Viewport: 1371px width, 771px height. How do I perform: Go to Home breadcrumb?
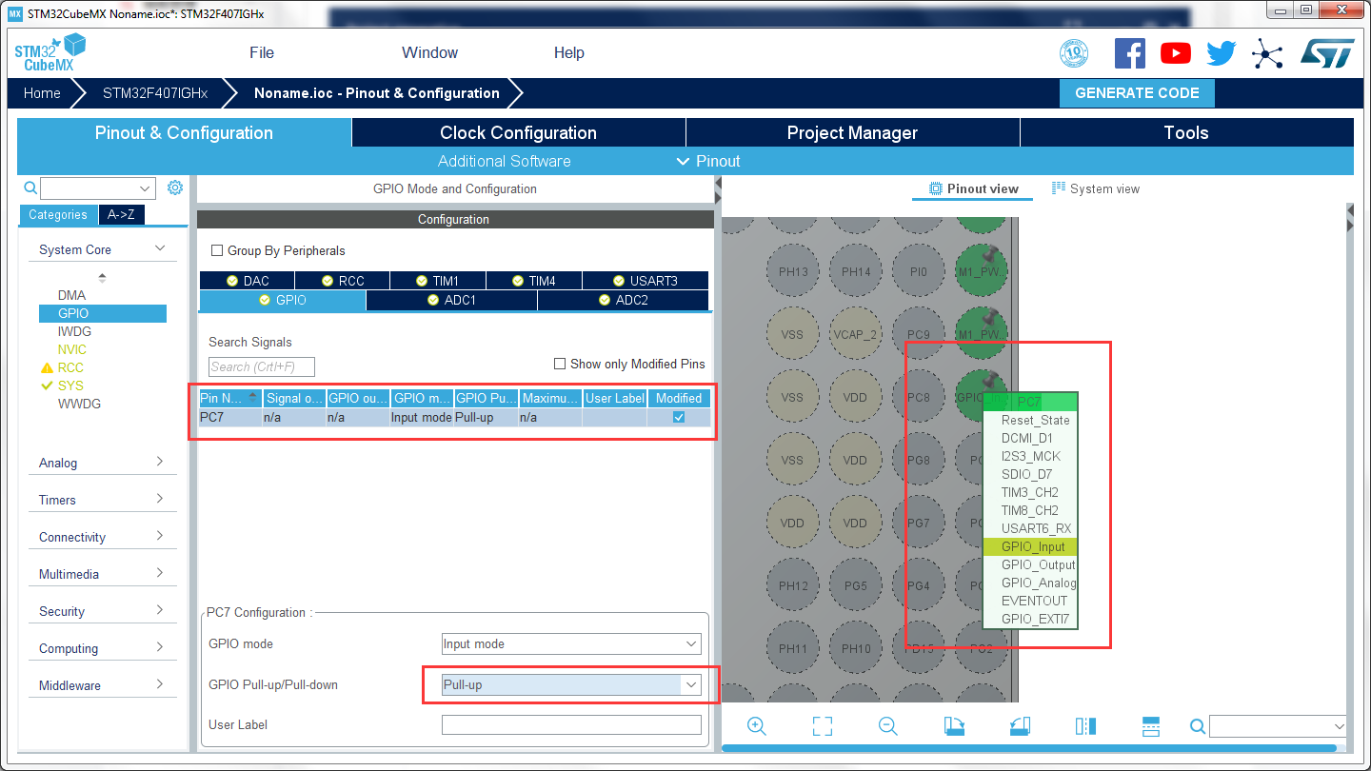tap(42, 93)
